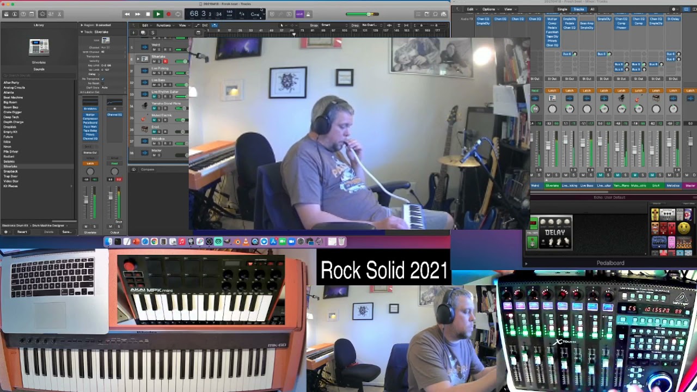Mute the Master track
The width and height of the screenshot is (697, 392).
pos(154,155)
